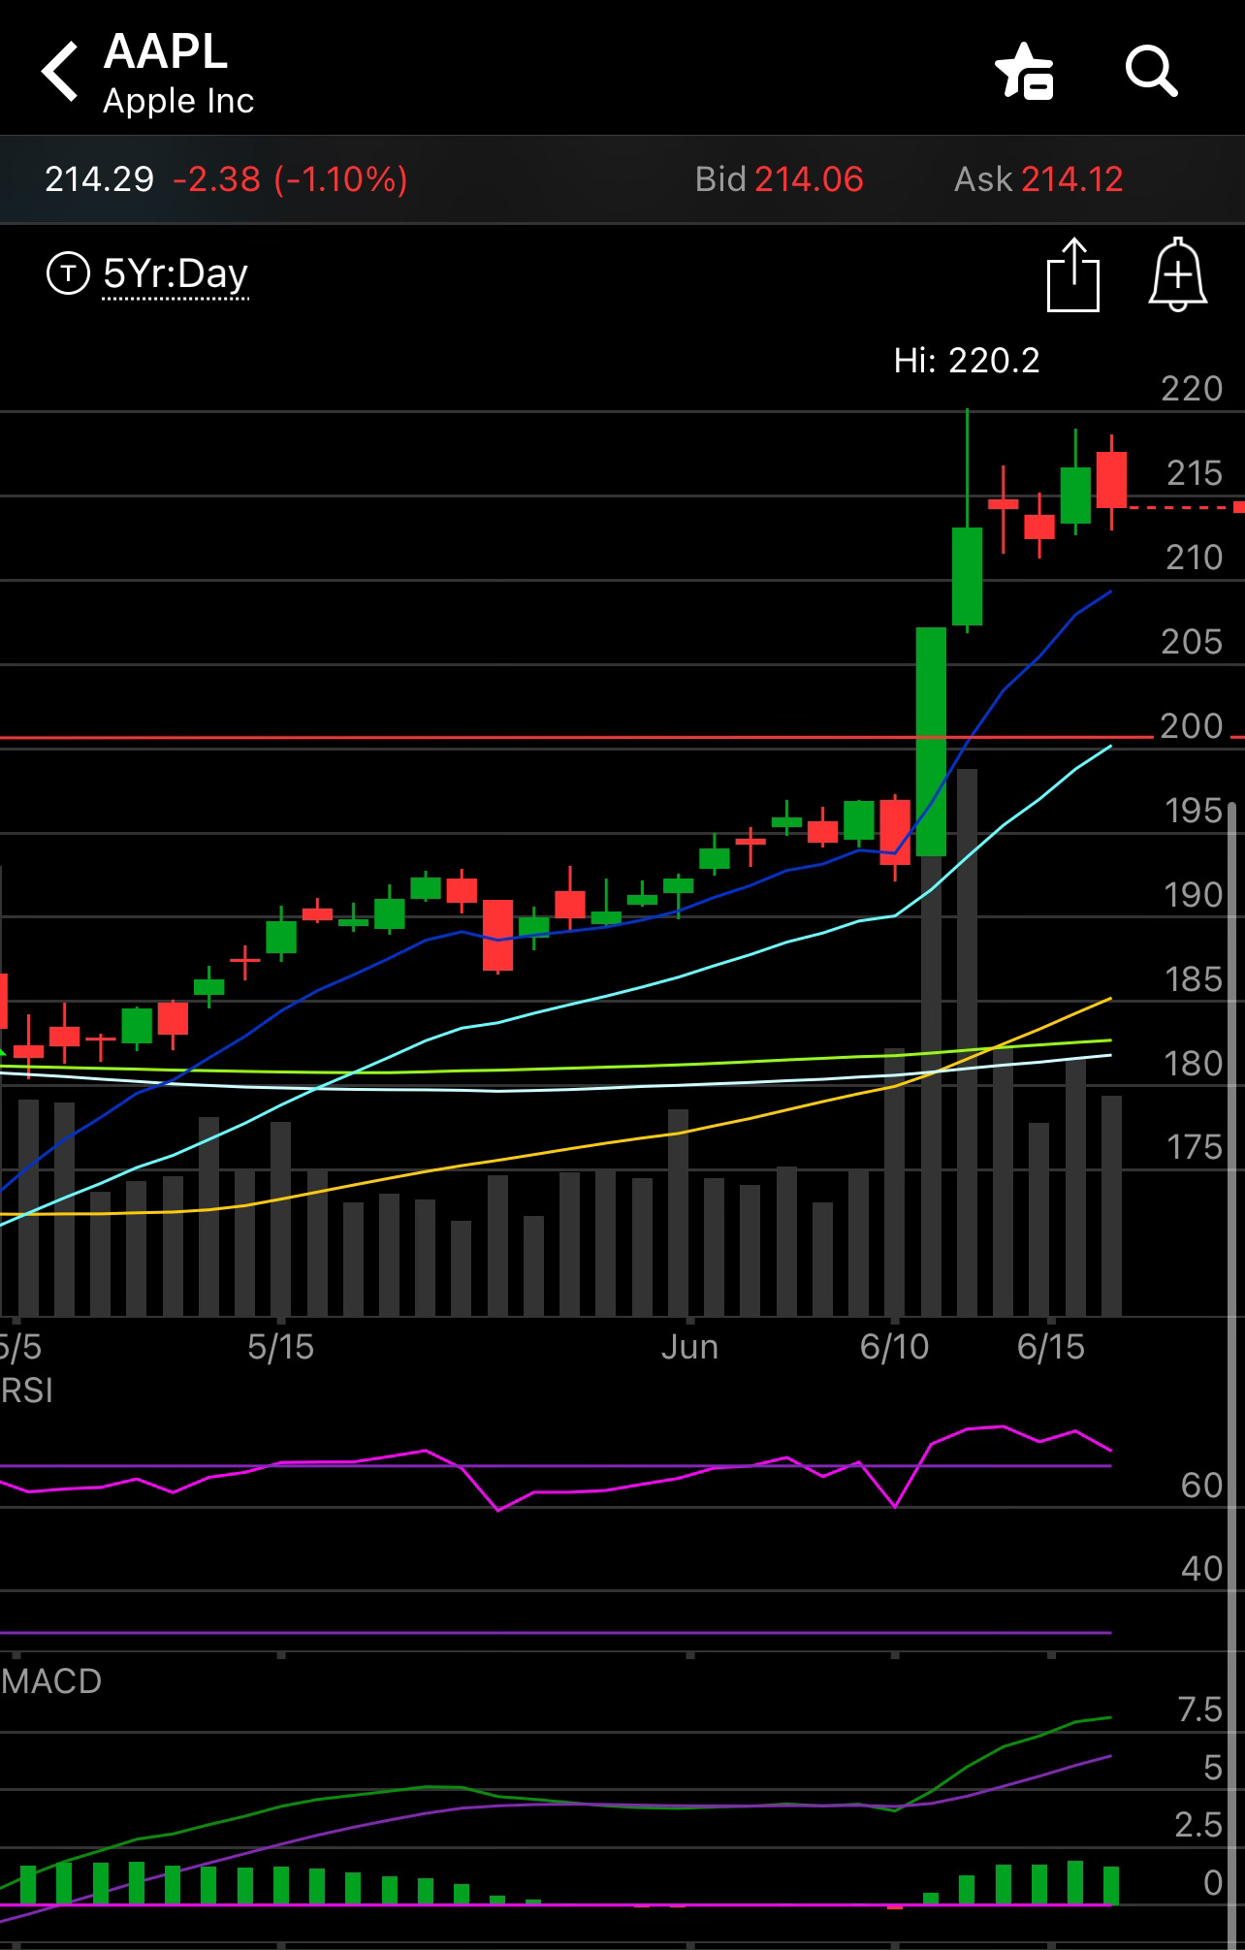Tap the Apple Inc company name

178,101
